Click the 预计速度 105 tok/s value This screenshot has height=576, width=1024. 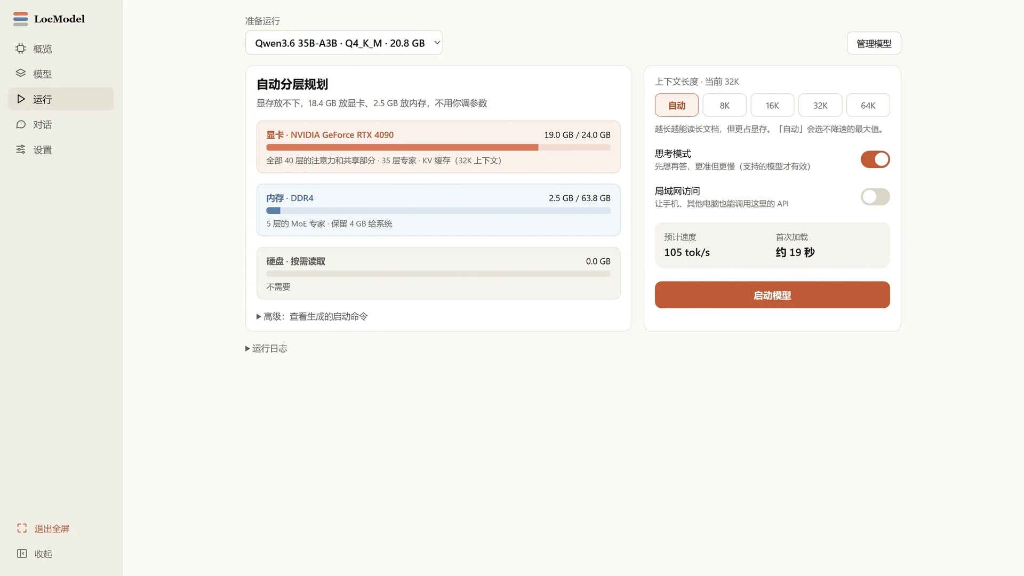pos(687,252)
